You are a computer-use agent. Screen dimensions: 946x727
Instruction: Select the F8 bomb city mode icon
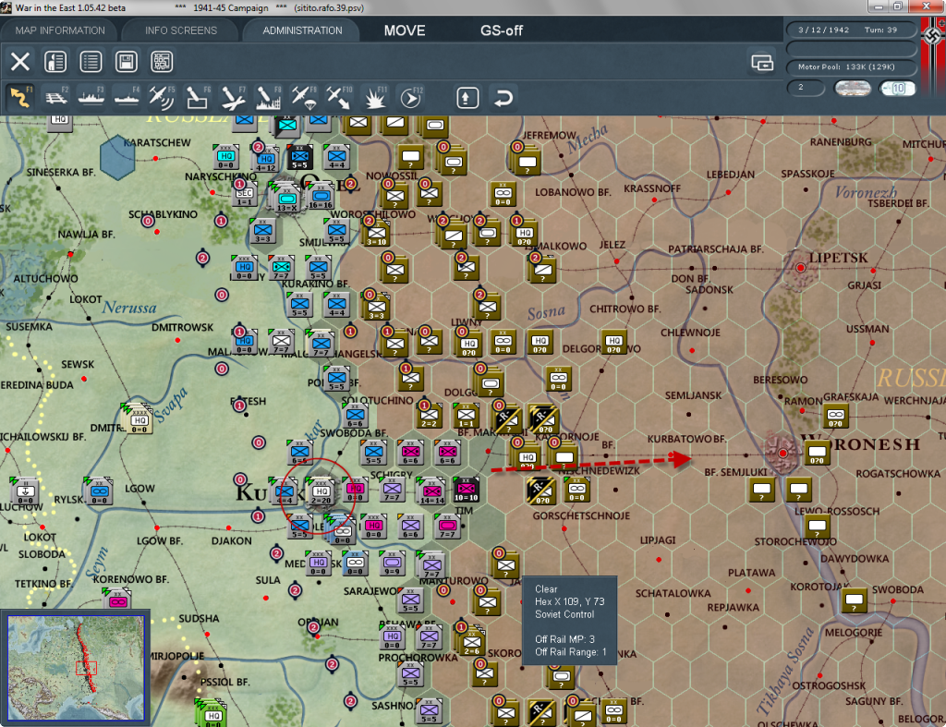tap(268, 97)
